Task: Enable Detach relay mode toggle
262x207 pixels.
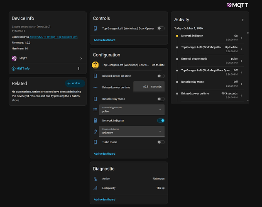Action: click(161, 99)
